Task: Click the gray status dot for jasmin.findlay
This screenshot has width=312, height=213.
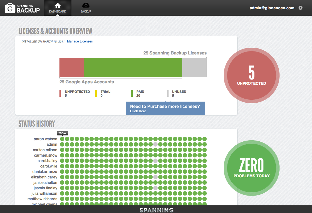Action: click(155, 188)
